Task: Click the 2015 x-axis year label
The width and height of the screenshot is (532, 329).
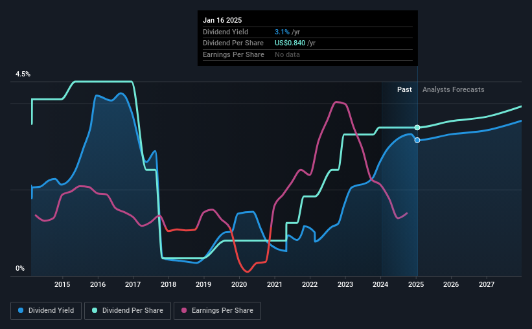Action: [x=62, y=284]
